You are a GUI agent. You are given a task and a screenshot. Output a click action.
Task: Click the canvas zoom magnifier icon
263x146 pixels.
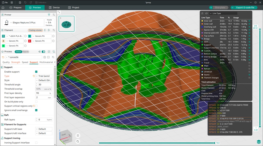(78, 141)
